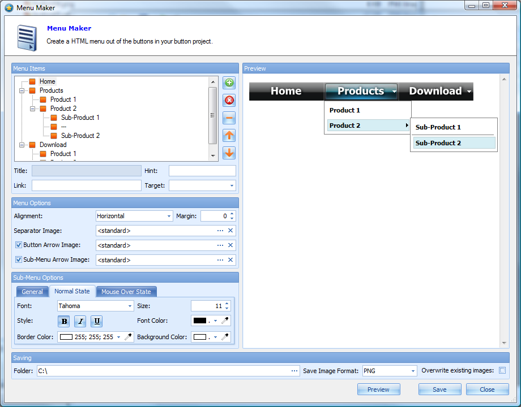Viewport: 521px width, 407px height.
Task: Click the add separator minus icon
Action: pos(229,118)
